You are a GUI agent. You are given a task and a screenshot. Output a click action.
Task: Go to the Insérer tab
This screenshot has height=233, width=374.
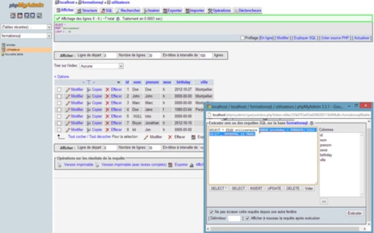[x=152, y=10]
